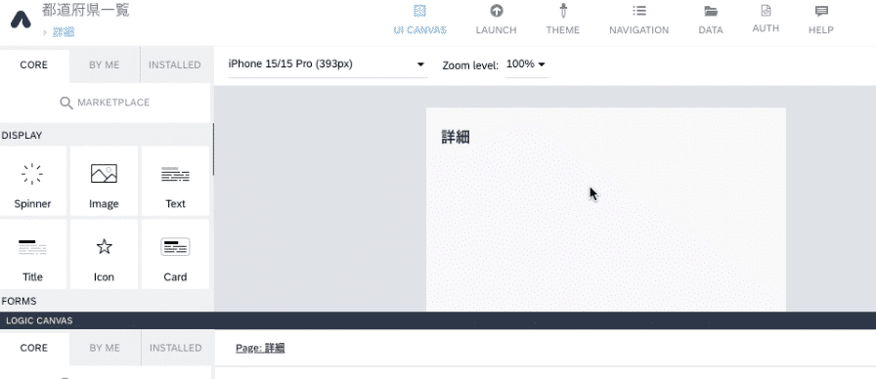This screenshot has height=379, width=876.
Task: Click the DISPLAY section heading
Action: point(22,136)
